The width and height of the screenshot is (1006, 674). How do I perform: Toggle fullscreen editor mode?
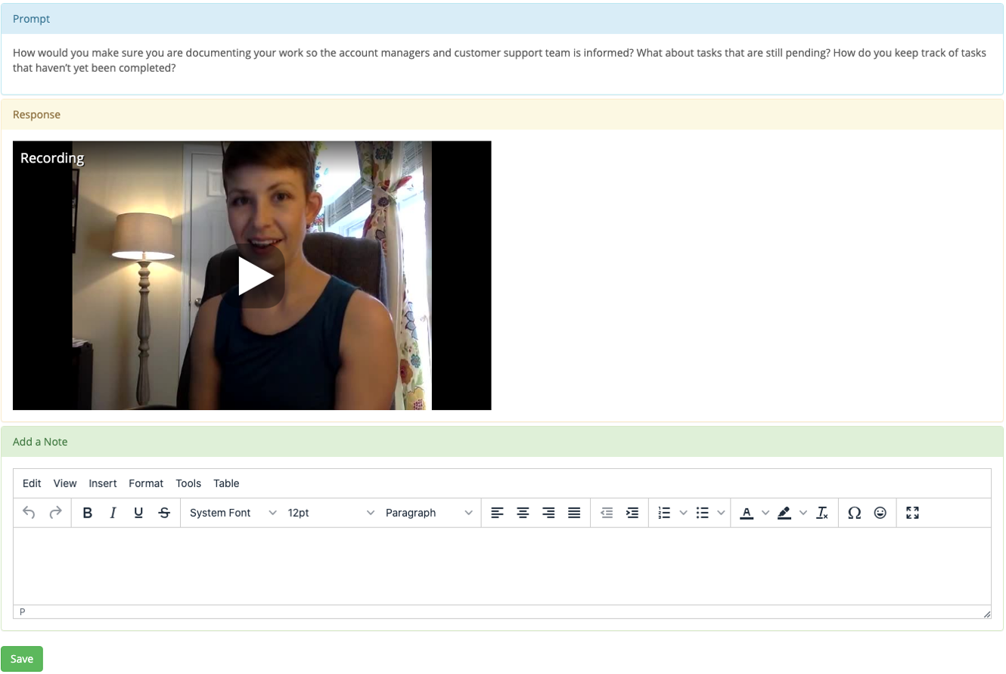tap(913, 513)
